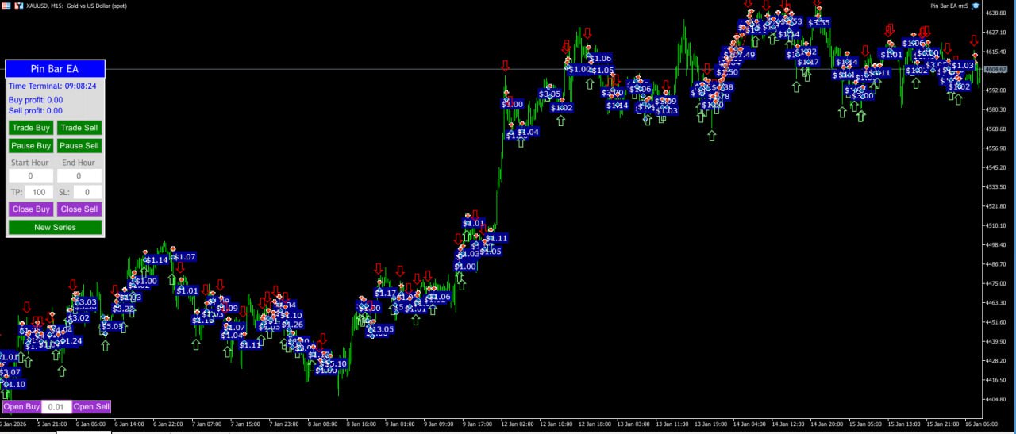1016x434 pixels.
Task: Toggle the Pause Sell button
Action: 79,145
